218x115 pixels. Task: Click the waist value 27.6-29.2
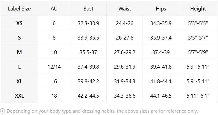click(x=125, y=52)
